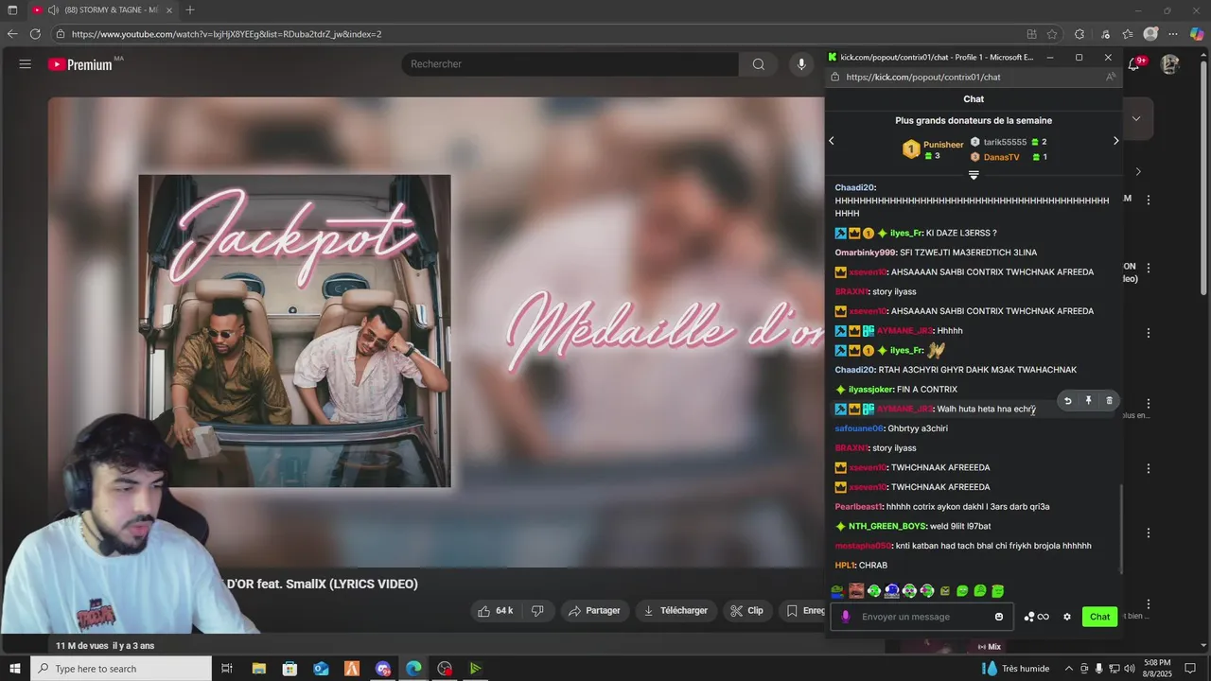Open Kick chat settings gear
The width and height of the screenshot is (1211, 681).
click(1067, 617)
